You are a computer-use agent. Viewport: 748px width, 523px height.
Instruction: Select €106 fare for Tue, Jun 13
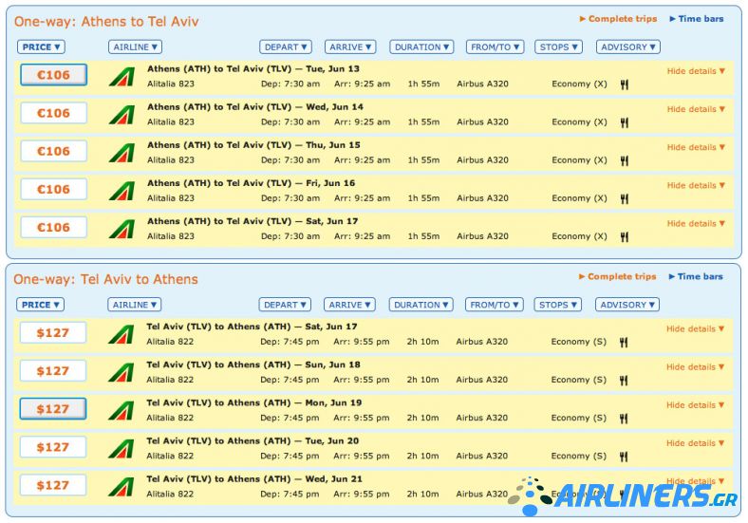[x=54, y=75]
